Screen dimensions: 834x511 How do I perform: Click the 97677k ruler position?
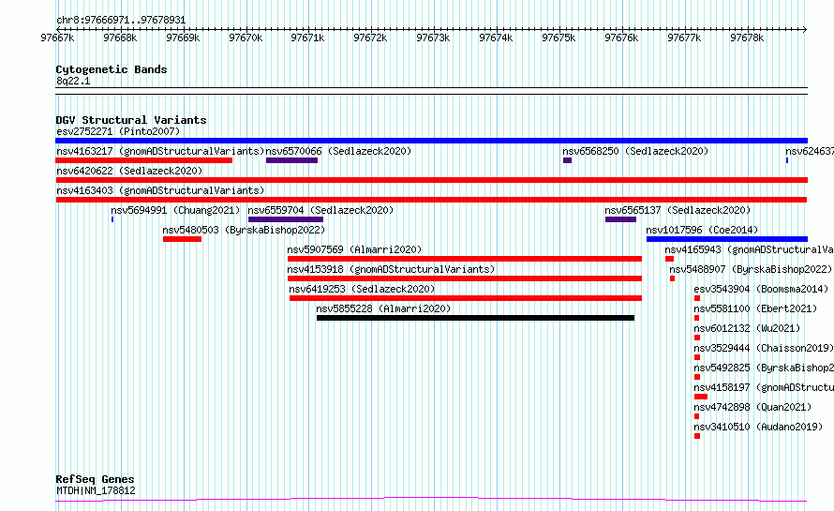(x=684, y=38)
